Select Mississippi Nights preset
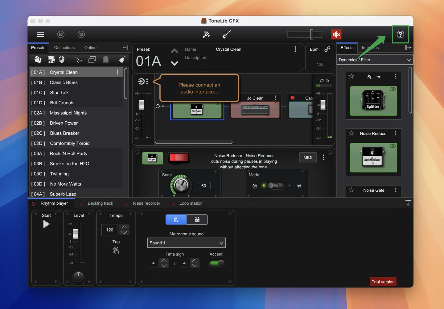 pyautogui.click(x=76, y=113)
